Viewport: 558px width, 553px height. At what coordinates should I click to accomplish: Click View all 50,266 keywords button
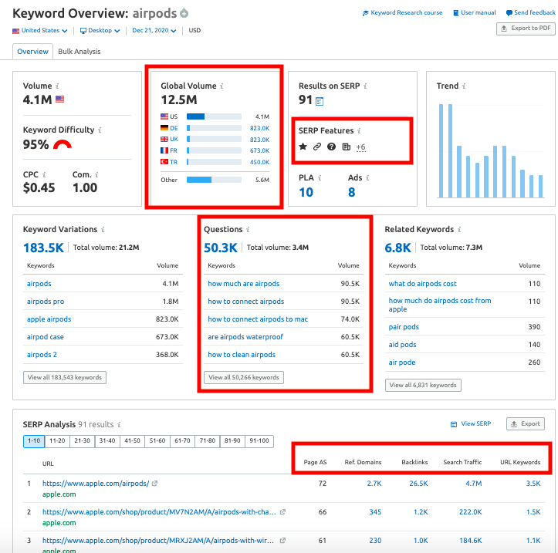pos(244,378)
